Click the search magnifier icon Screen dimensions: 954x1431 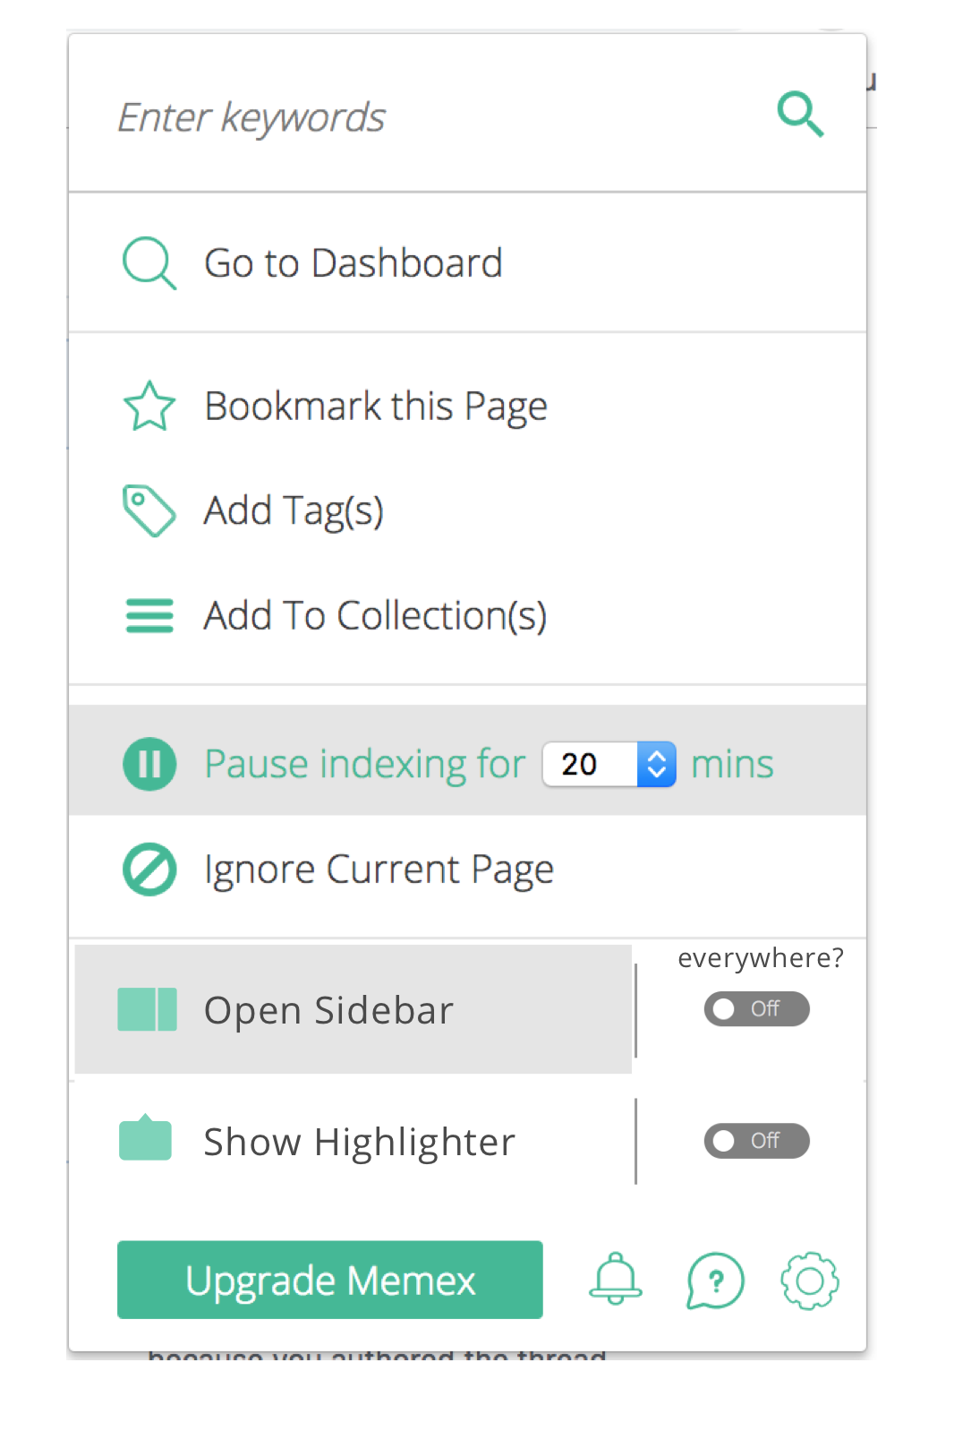click(799, 115)
